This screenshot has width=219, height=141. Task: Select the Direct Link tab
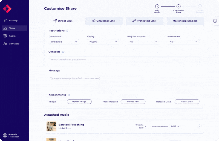(x=63, y=21)
